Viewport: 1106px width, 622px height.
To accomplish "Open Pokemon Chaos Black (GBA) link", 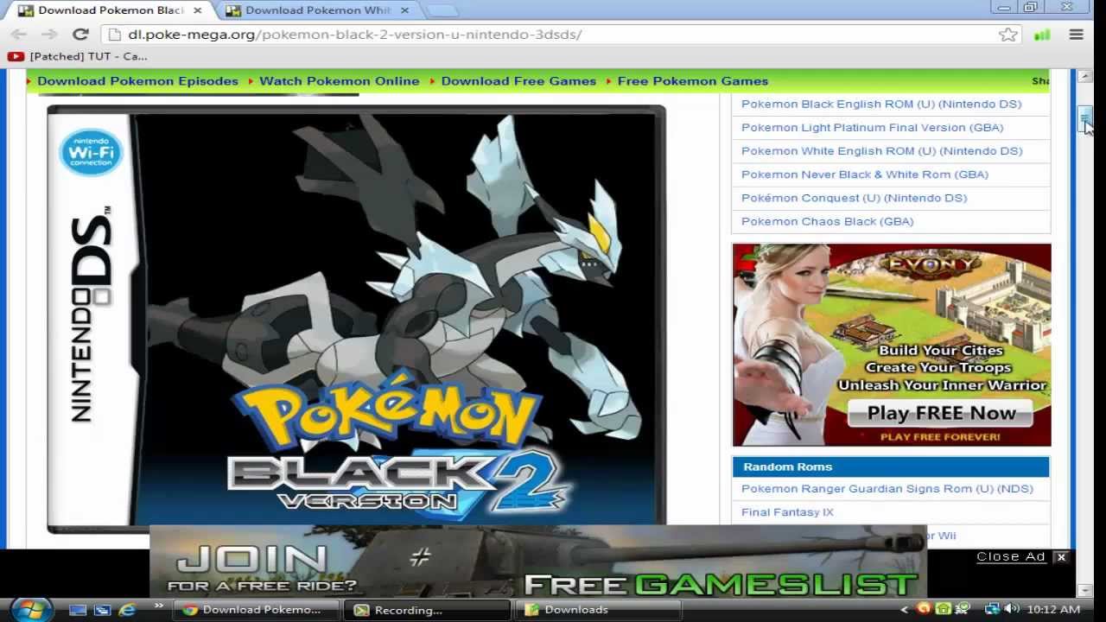I will pos(828,221).
